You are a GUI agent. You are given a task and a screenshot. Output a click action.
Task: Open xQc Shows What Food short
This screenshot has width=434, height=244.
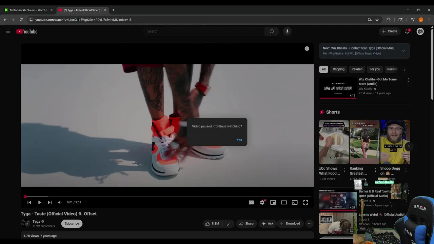(334, 142)
